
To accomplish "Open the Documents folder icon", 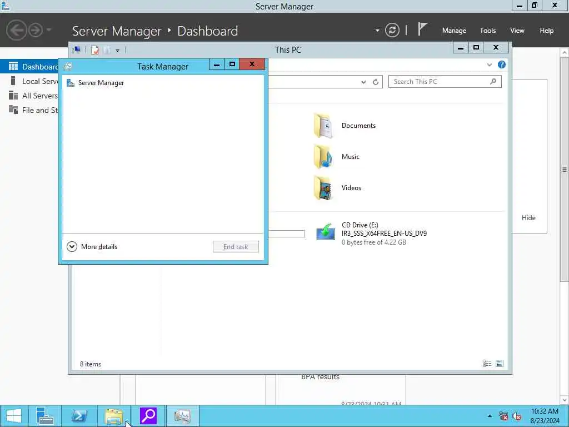I will pyautogui.click(x=323, y=126).
